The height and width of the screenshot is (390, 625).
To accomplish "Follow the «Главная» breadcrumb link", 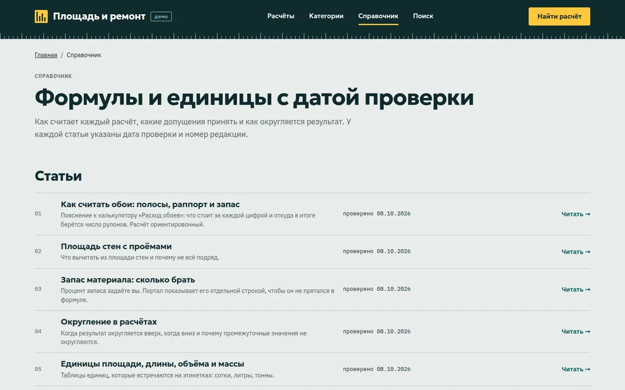I will (x=46, y=55).
